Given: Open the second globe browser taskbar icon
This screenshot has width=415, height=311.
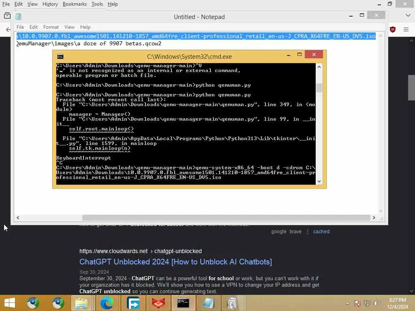Looking at the screenshot, I should [x=58, y=303].
